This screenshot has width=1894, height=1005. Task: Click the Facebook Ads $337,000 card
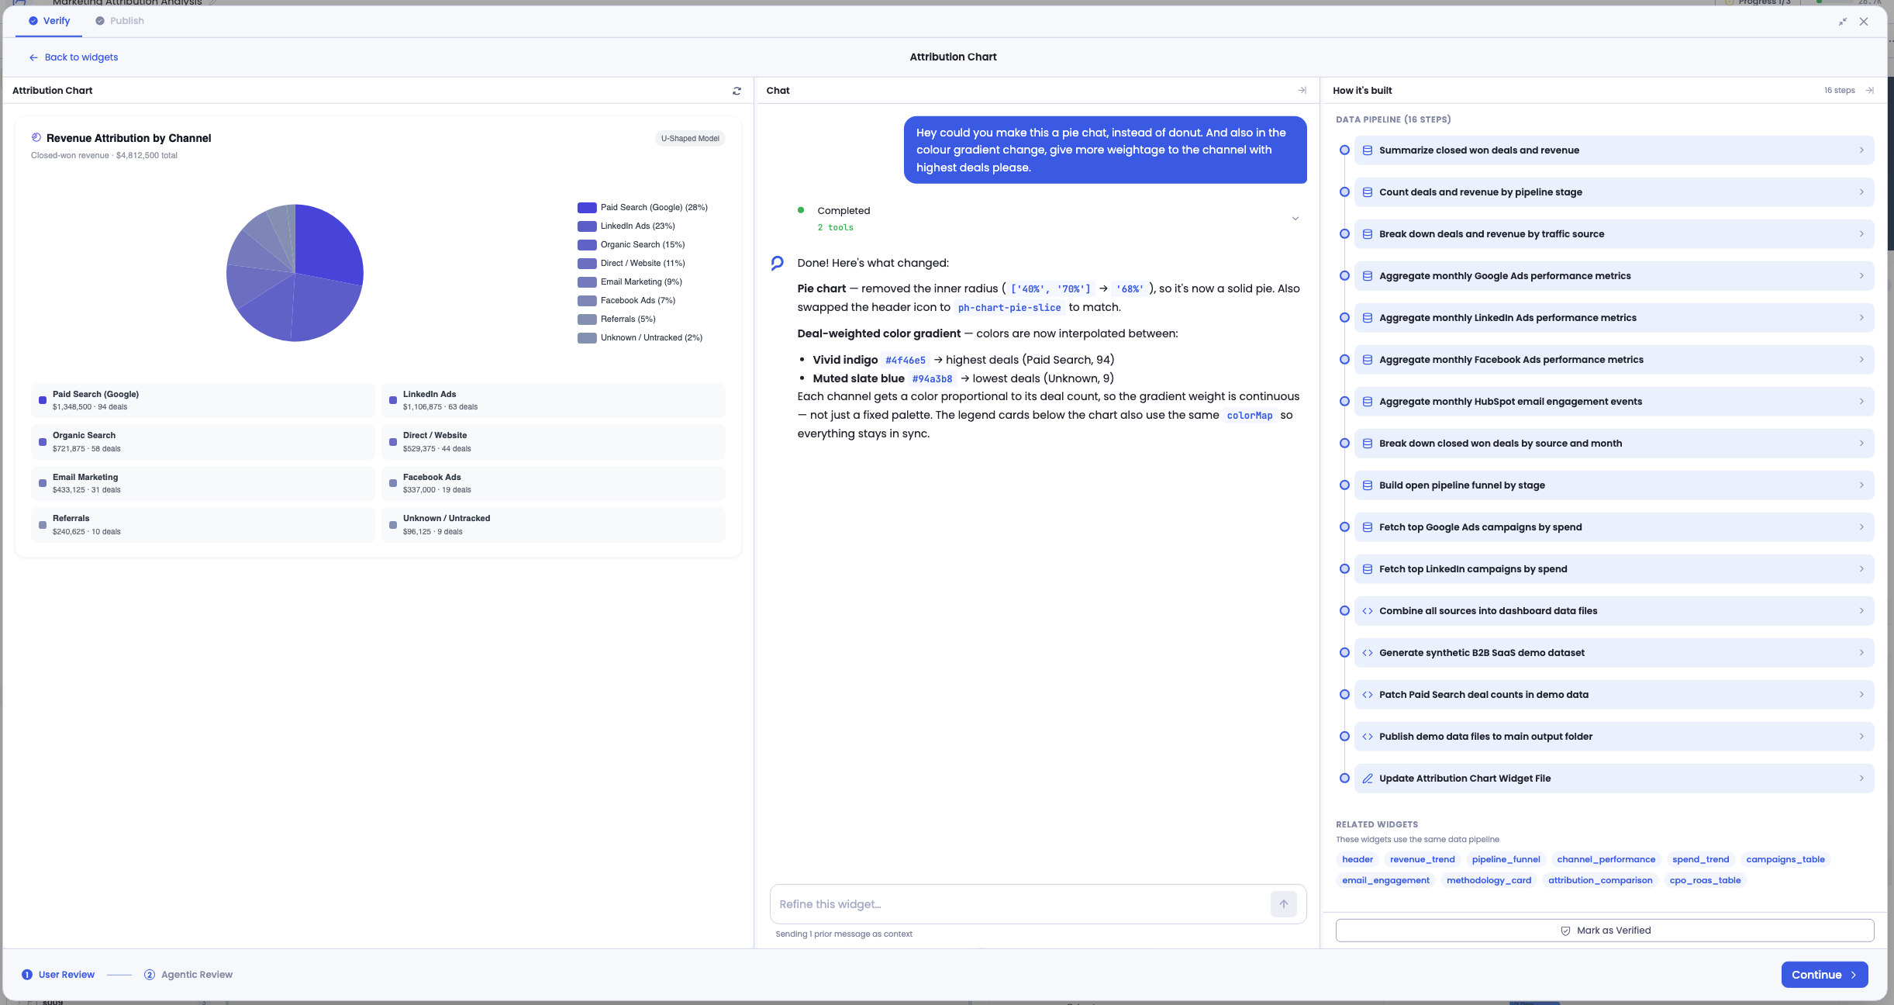coord(553,483)
